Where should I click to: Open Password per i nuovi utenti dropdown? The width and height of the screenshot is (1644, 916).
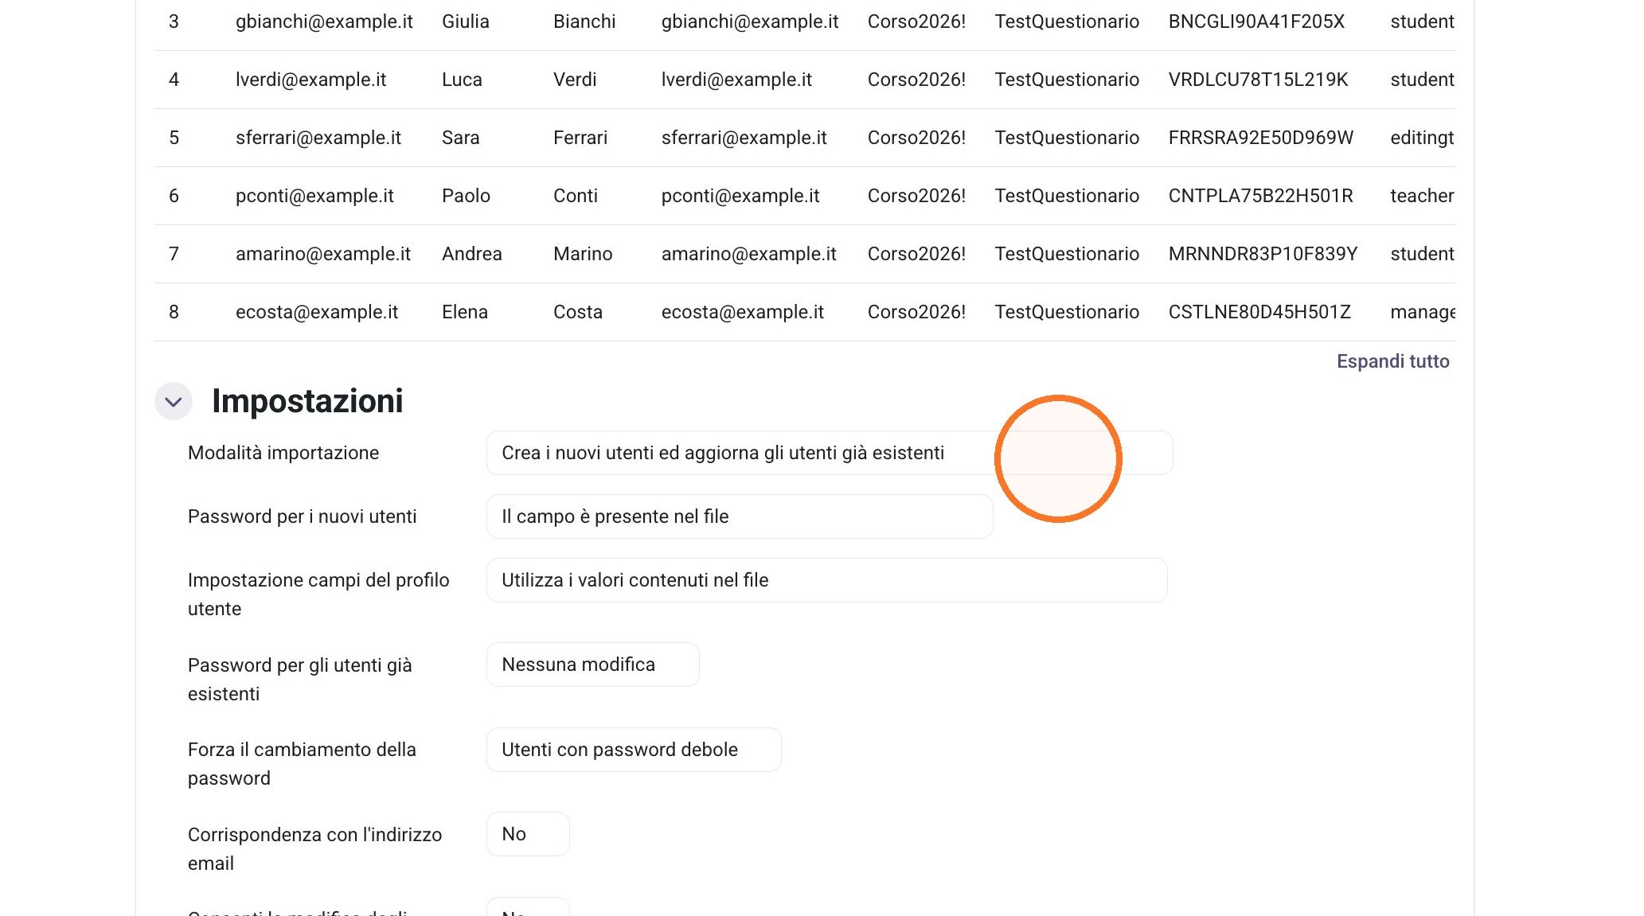[740, 516]
